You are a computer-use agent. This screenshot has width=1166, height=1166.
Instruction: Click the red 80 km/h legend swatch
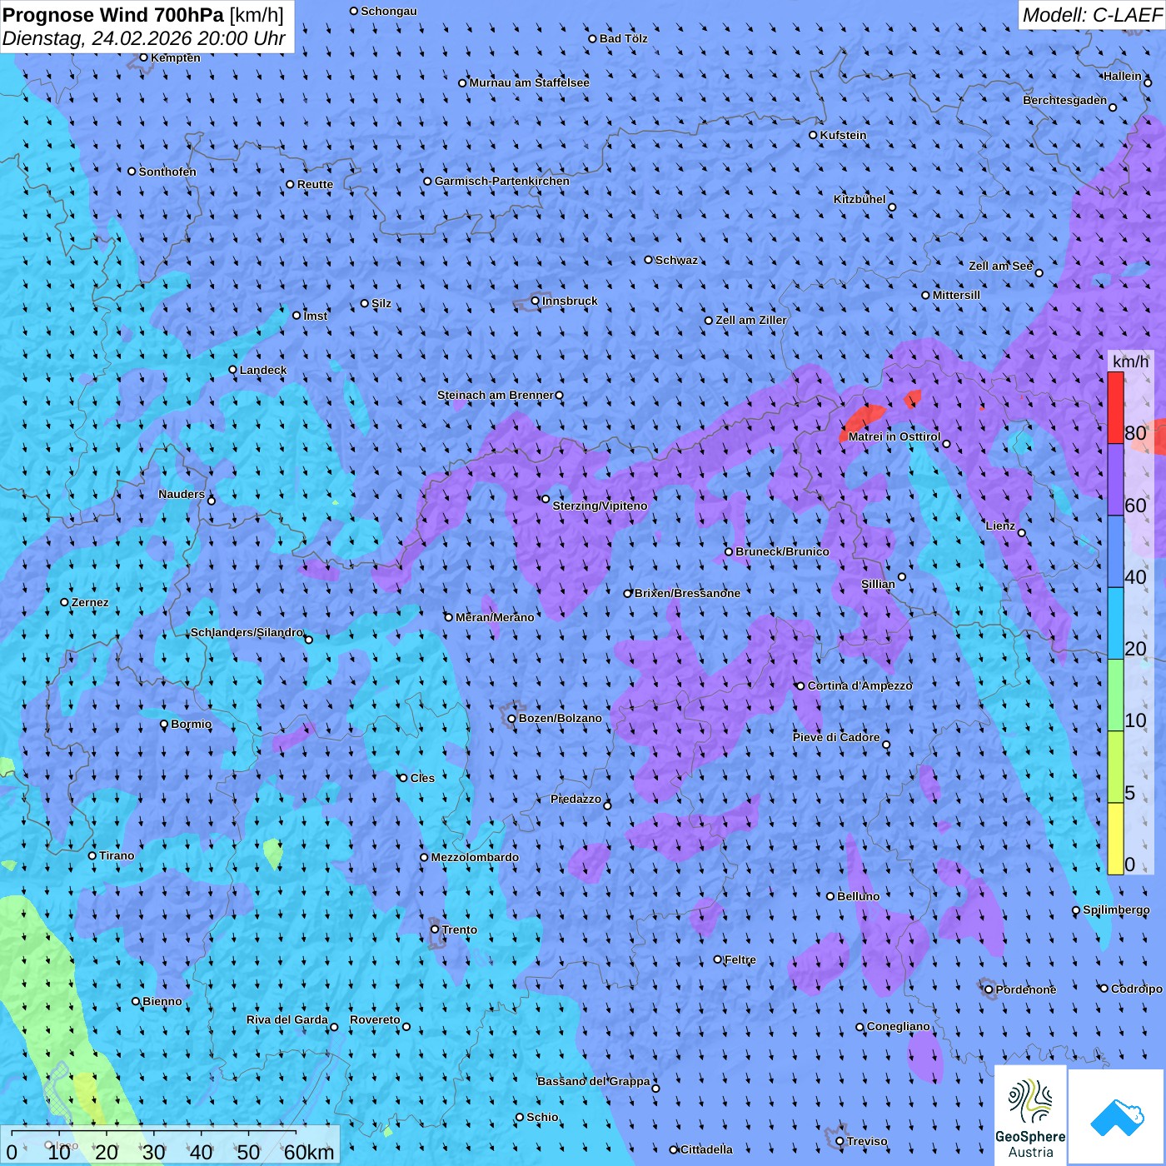1115,407
